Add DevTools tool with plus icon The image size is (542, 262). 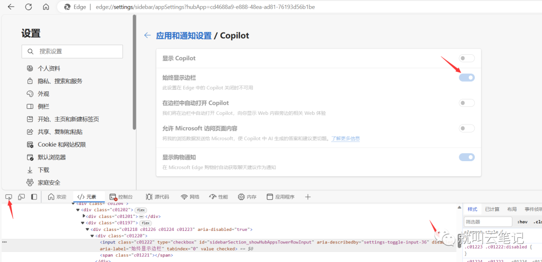coord(308,197)
